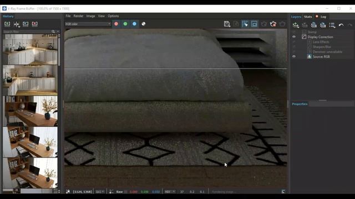Select the Source: RGB layer
Image resolution: width=355 pixels, height=199 pixels.
(321, 56)
